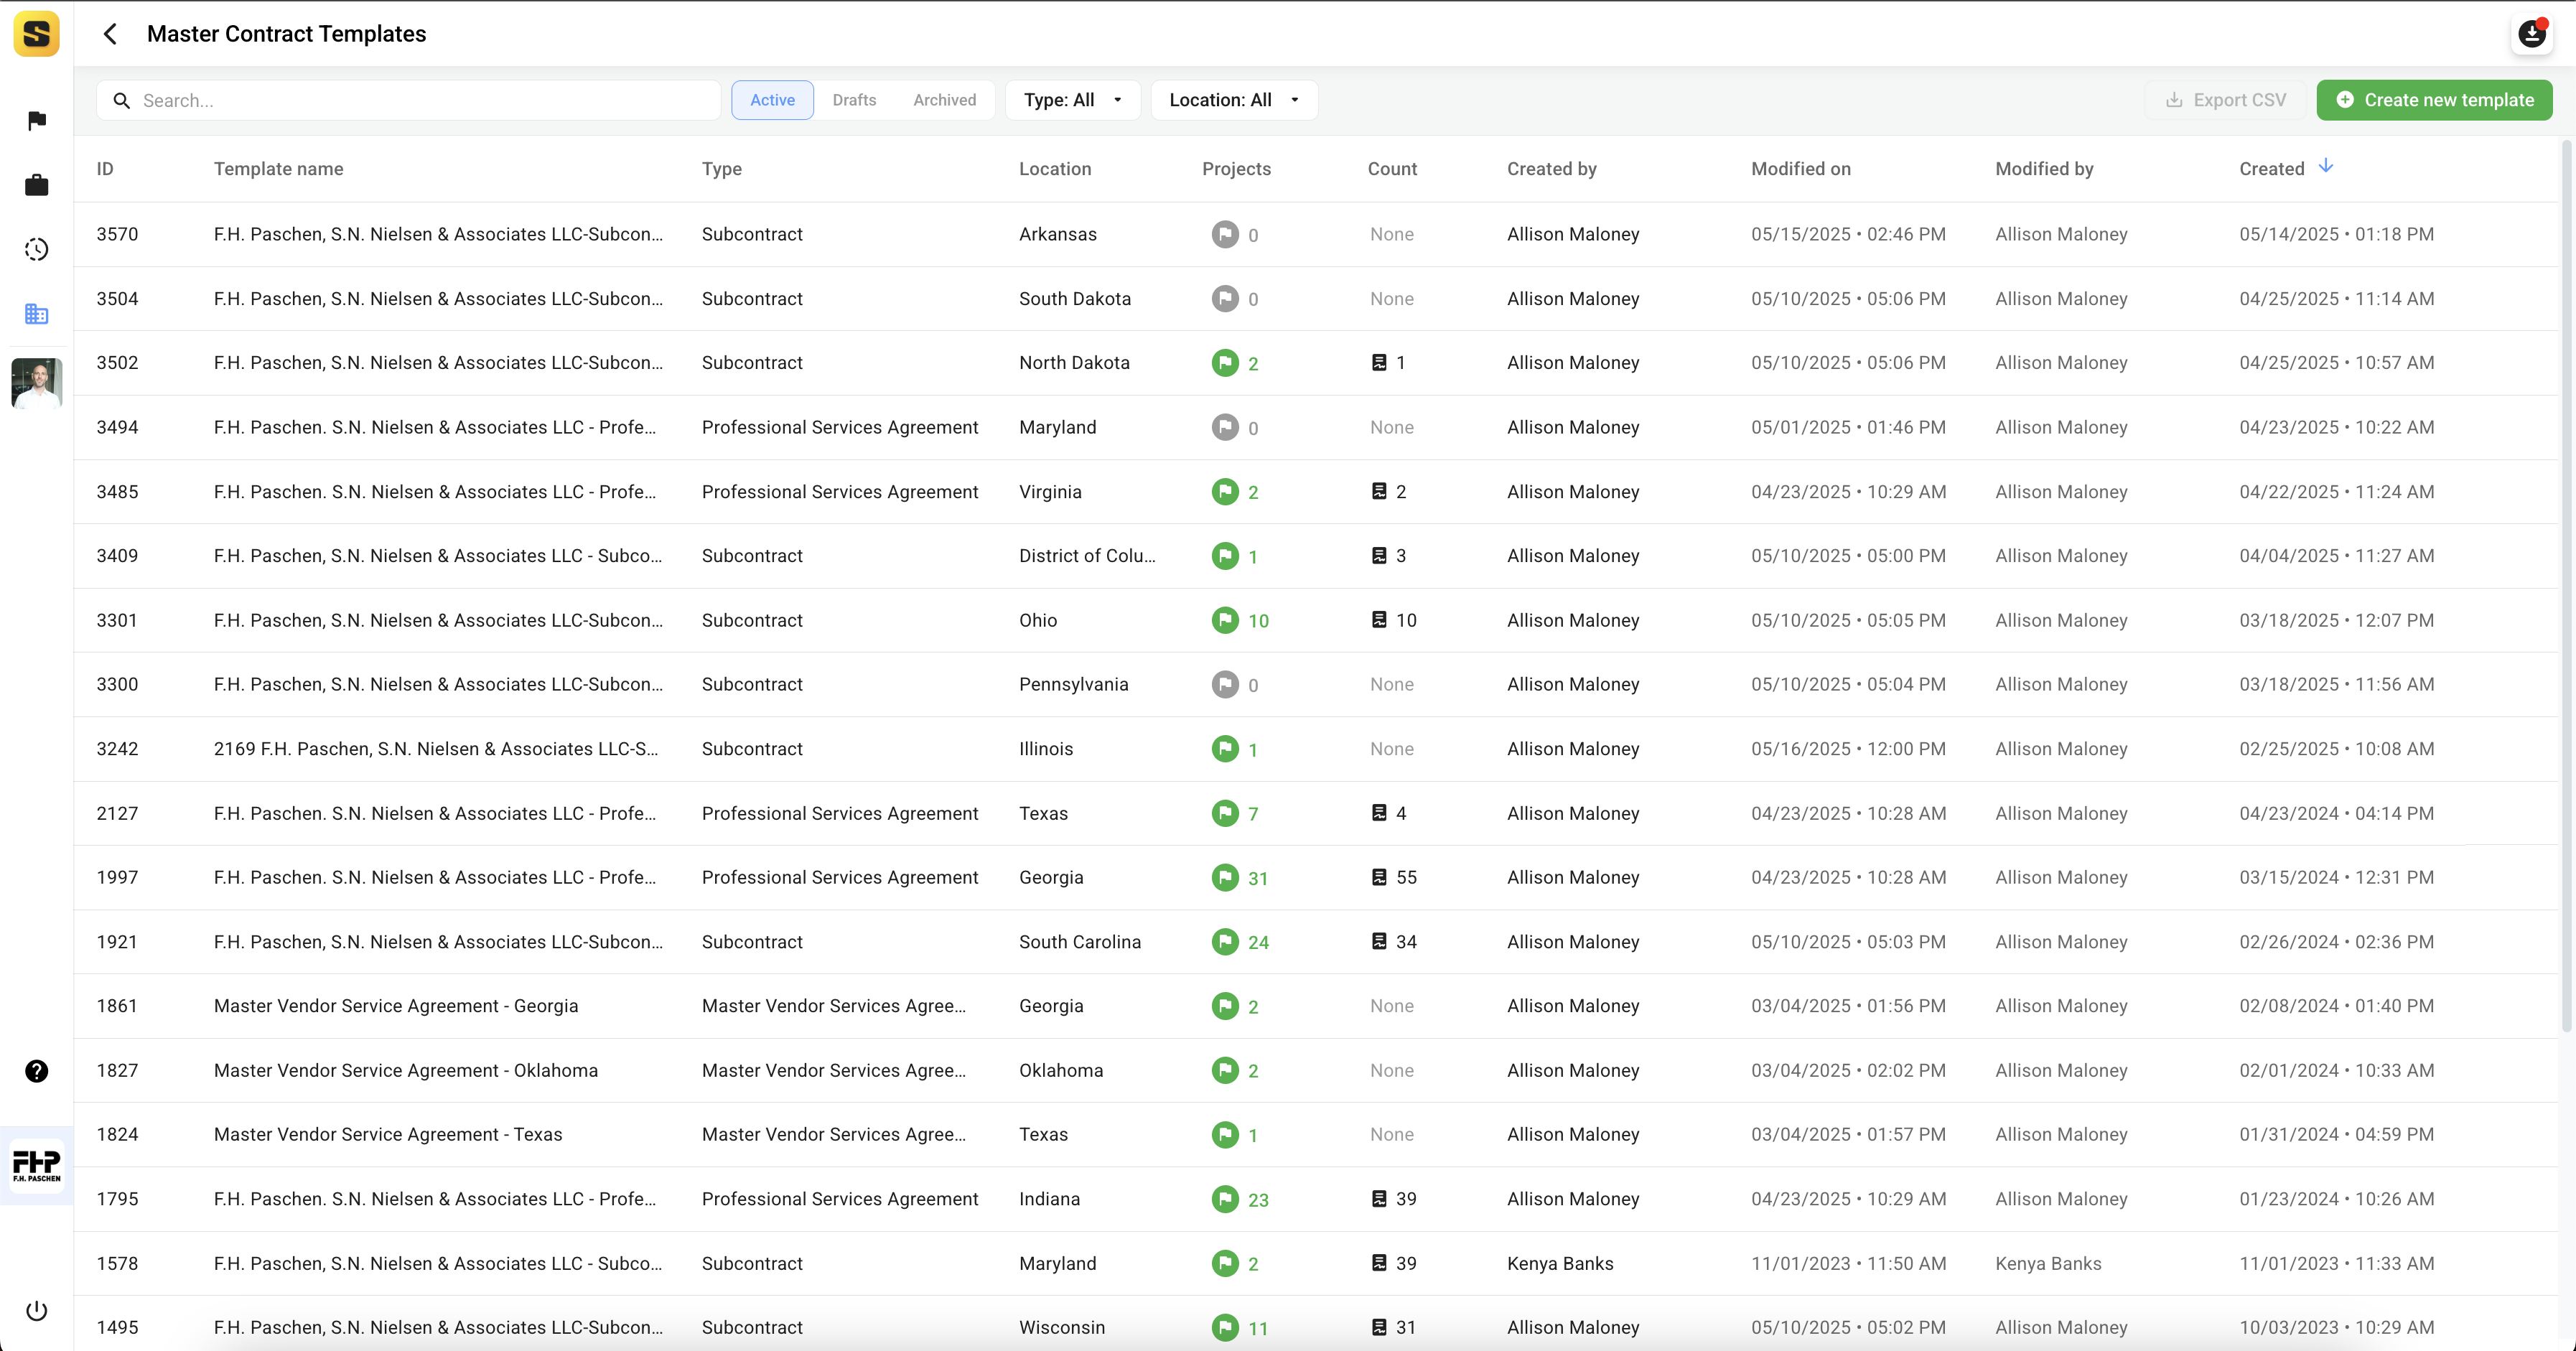Click the grey projects flag for Arkansas row
The width and height of the screenshot is (2576, 1351).
point(1225,234)
